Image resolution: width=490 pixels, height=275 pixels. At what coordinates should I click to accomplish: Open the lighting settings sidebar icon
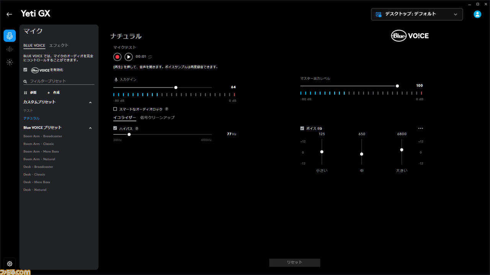(x=10, y=62)
